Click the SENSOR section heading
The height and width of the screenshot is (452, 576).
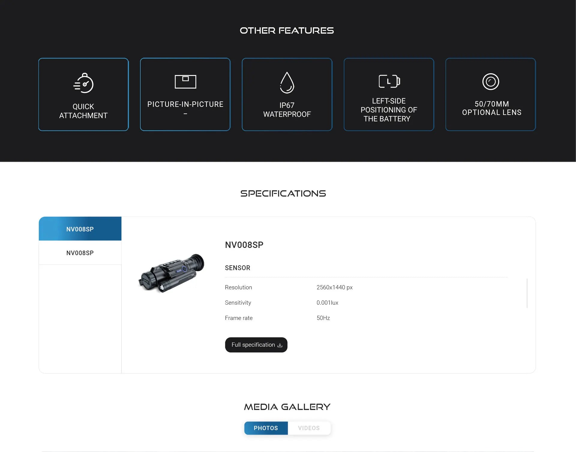(237, 268)
